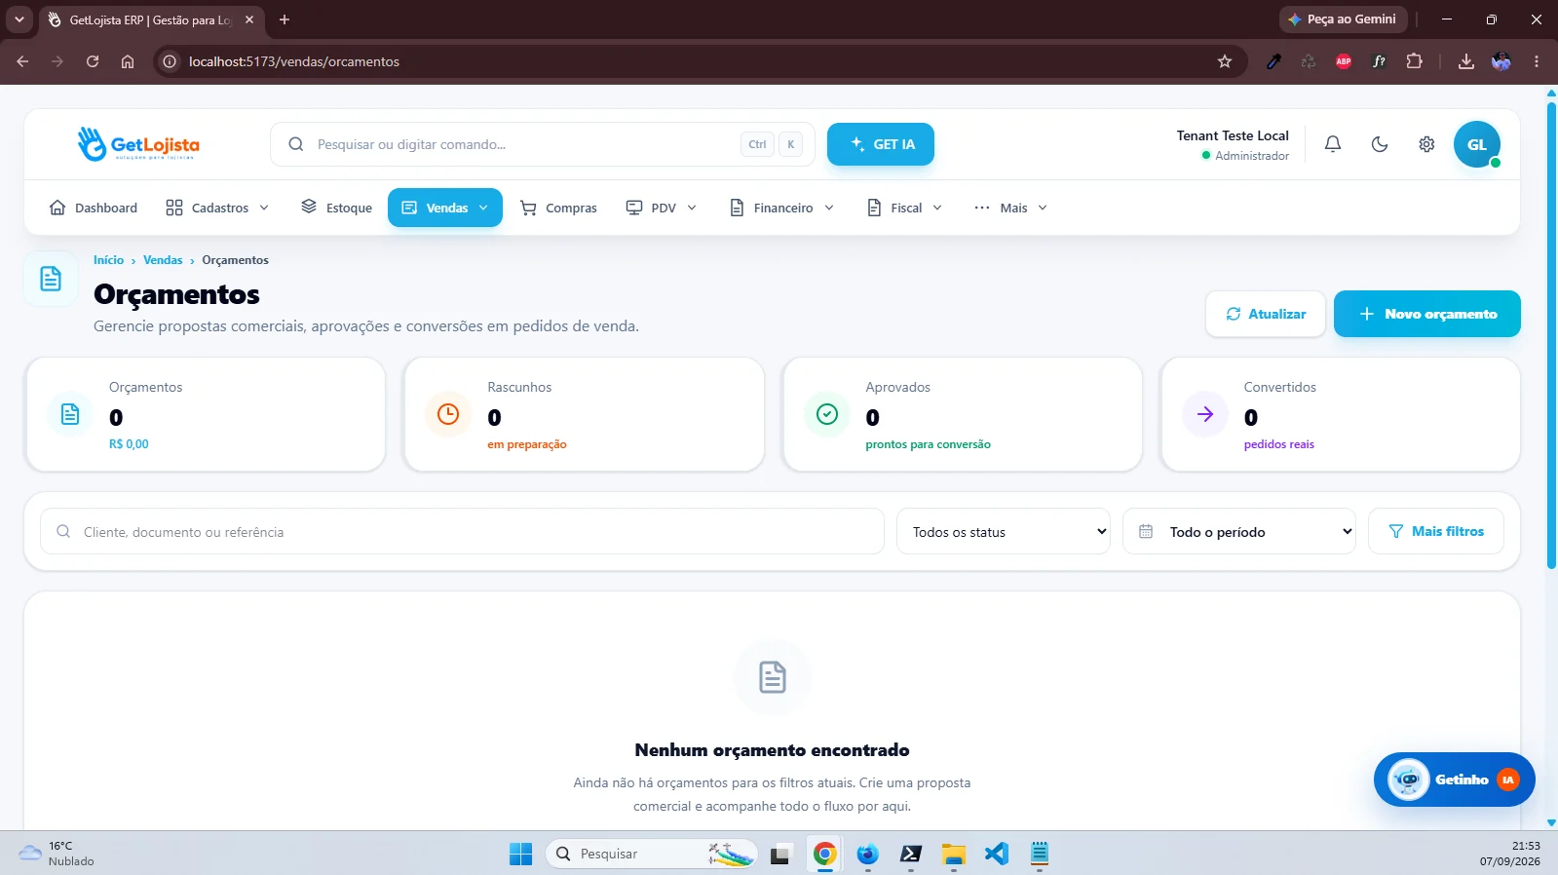Expand the Mais menu
The width and height of the screenshot is (1558, 875).
point(1010,208)
